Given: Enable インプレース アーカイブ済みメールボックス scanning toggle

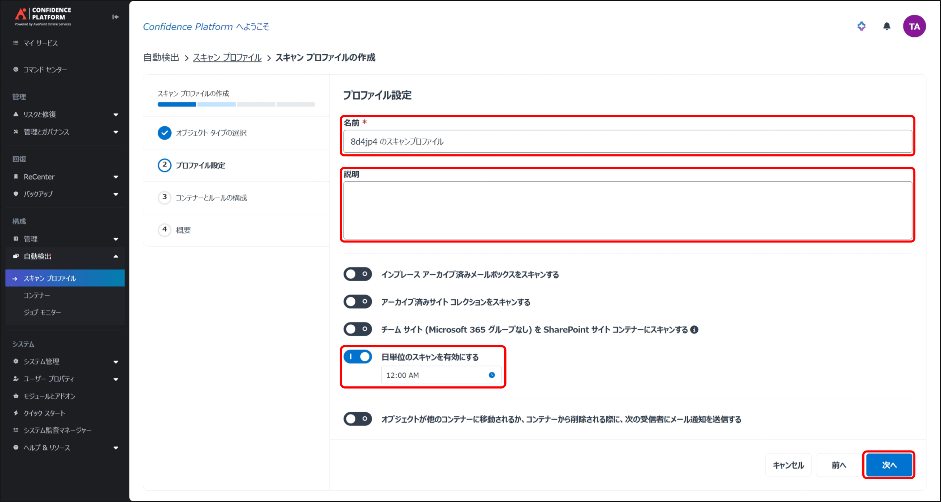Looking at the screenshot, I should (357, 274).
